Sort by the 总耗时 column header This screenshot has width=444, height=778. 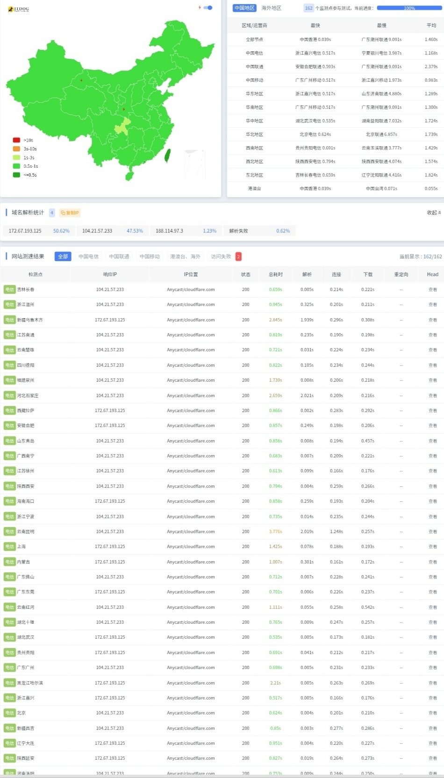[276, 274]
